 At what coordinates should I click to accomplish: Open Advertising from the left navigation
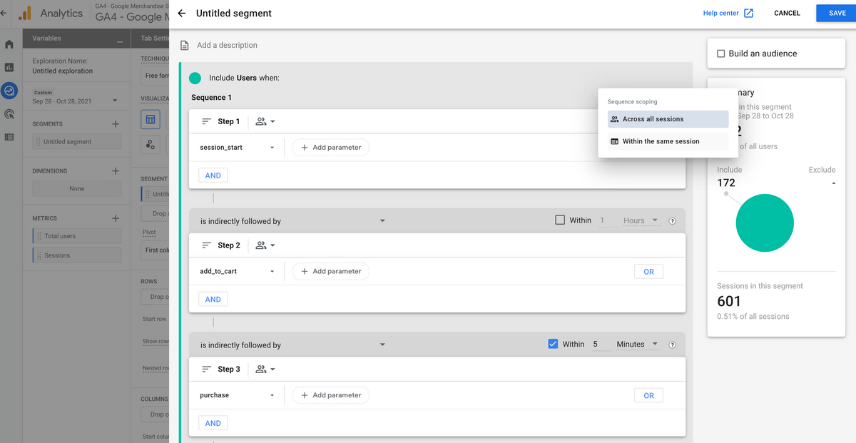pos(8,114)
